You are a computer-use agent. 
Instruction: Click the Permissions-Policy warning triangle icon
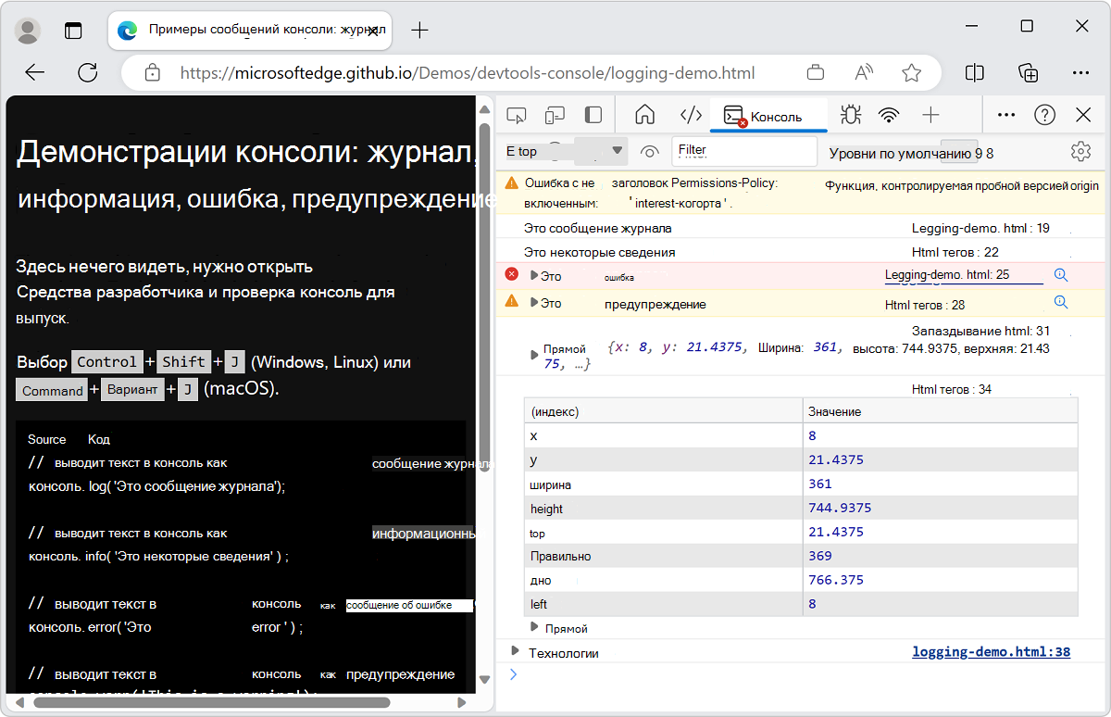pos(511,183)
